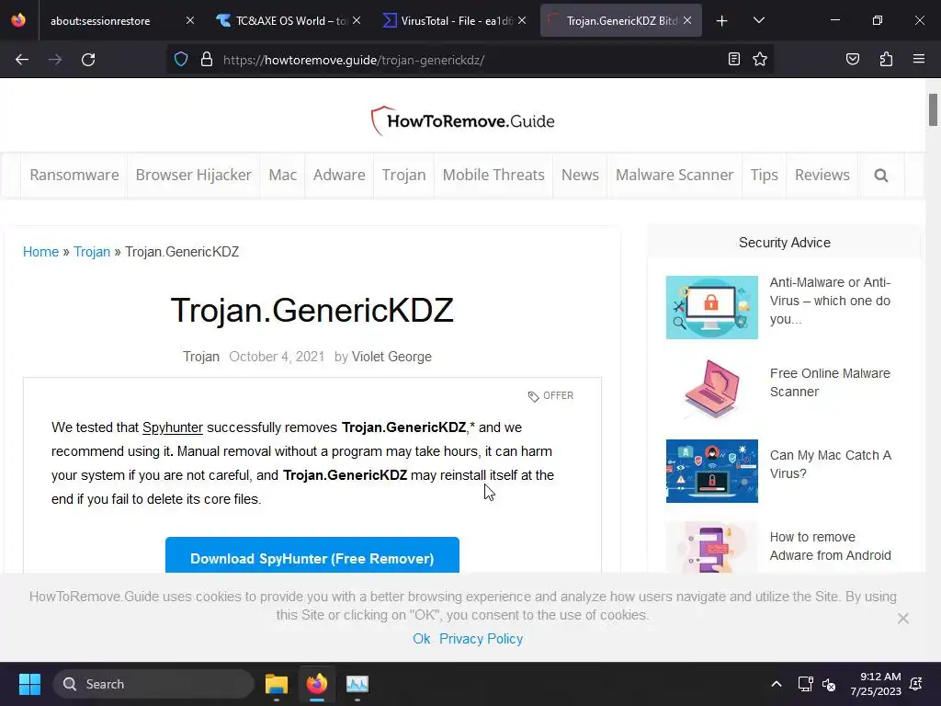Image resolution: width=941 pixels, height=706 pixels.
Task: Open the notification bell icon
Action: [x=916, y=684]
